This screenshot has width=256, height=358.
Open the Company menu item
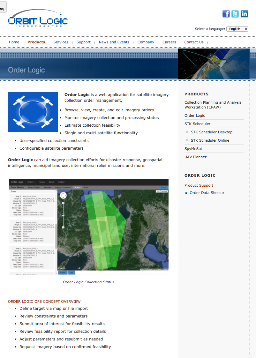pos(146,42)
